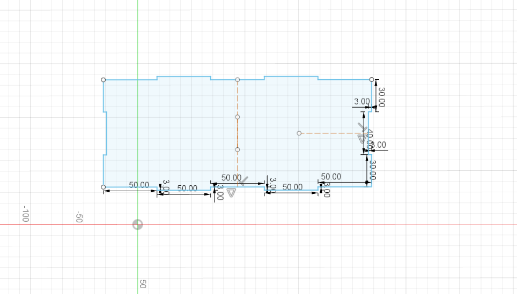Select the 30.00 dimension beside the top-right corner
Screen dimensions: 517x294
click(381, 97)
